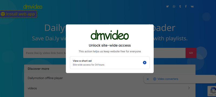This screenshot has width=216, height=97.
Task: Open the Tumblr share icon
Action: (180, 6)
